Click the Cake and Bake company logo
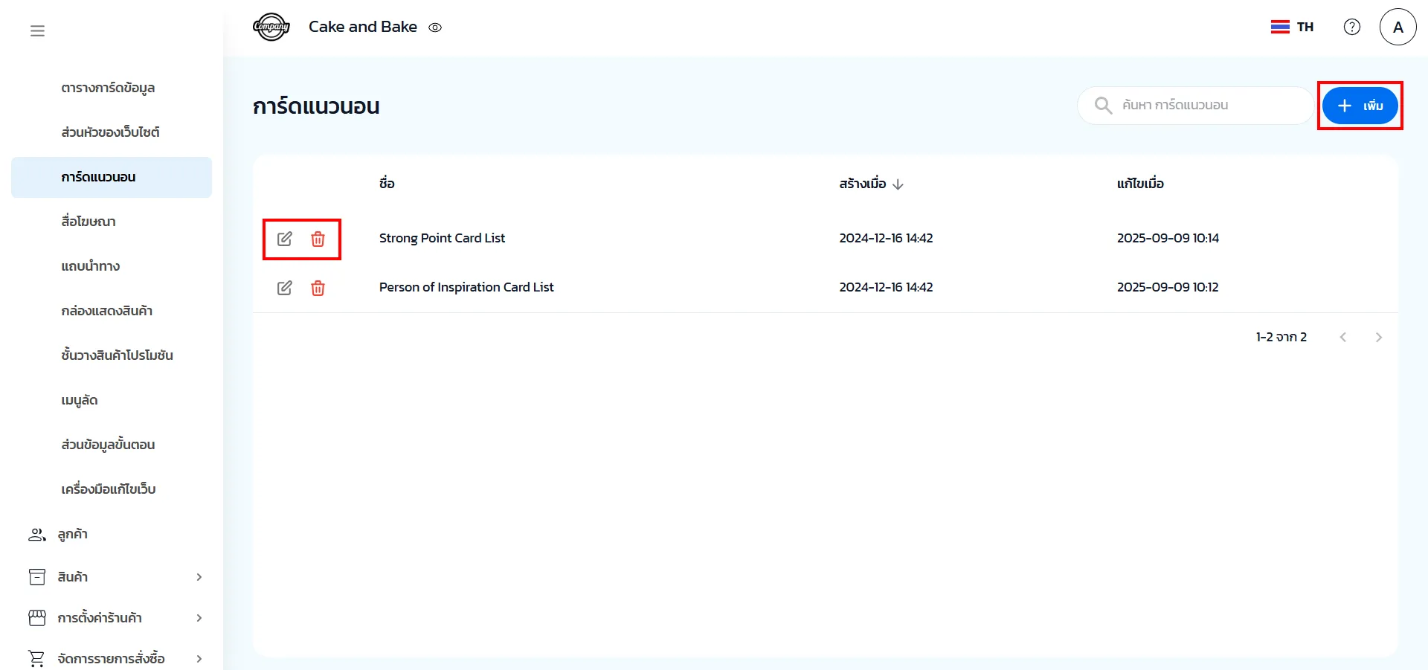 (271, 27)
